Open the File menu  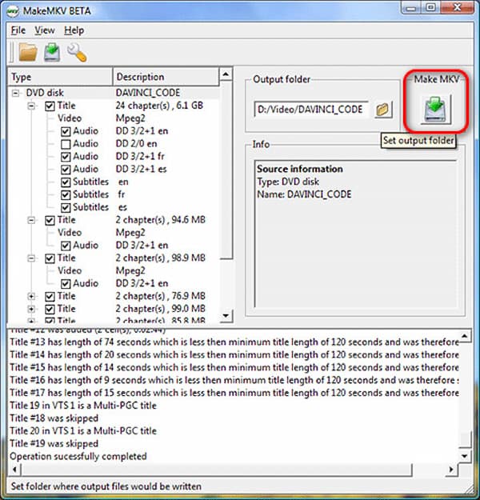tap(18, 30)
